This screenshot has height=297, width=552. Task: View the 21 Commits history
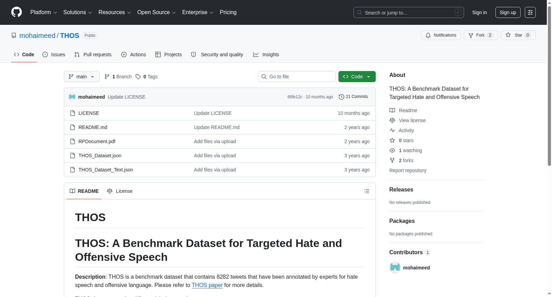click(x=354, y=97)
